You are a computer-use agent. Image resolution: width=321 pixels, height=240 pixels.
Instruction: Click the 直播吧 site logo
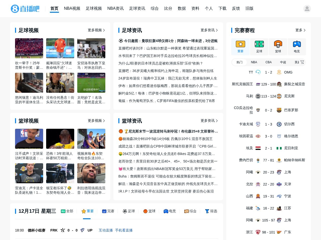25,8
